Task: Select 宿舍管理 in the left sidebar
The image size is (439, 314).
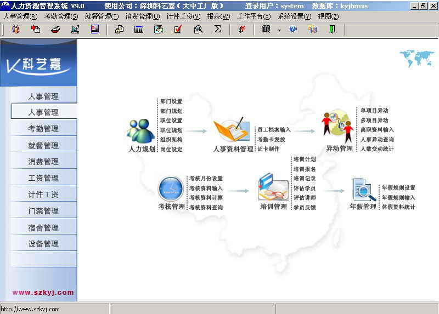Action: click(x=43, y=227)
